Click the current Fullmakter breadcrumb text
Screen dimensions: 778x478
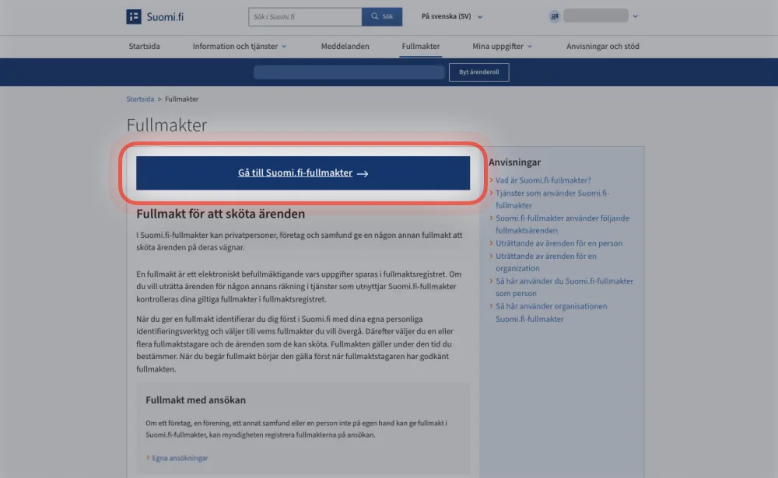point(181,99)
